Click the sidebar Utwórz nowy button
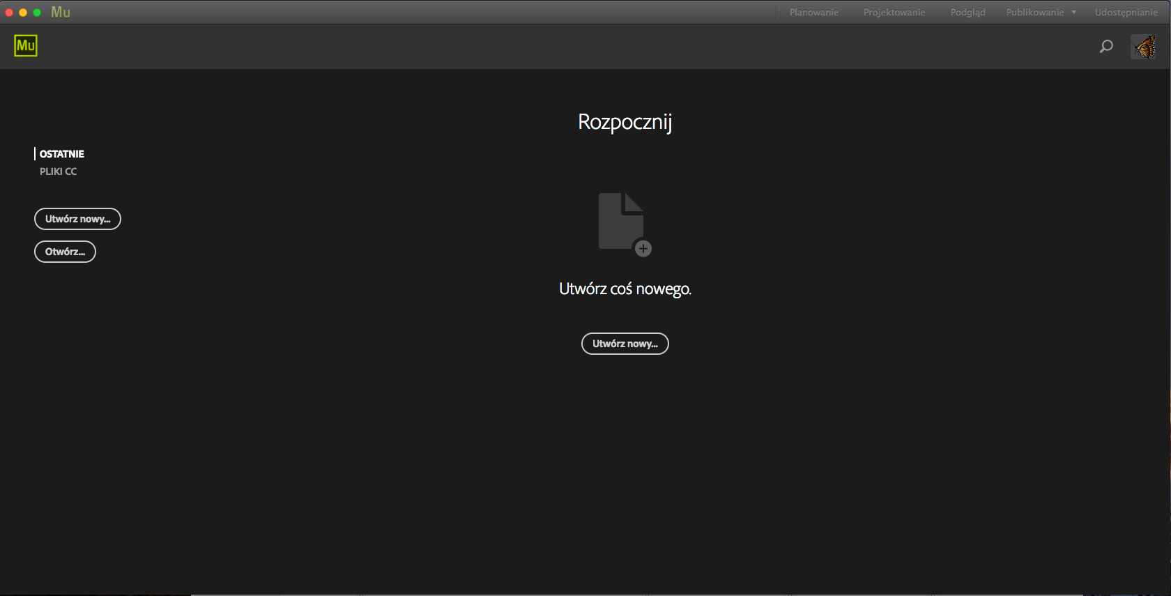Viewport: 1171px width, 596px height. point(77,219)
